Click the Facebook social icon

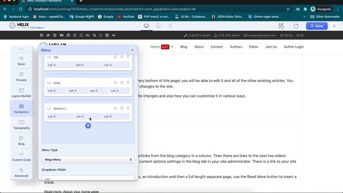(41, 35)
